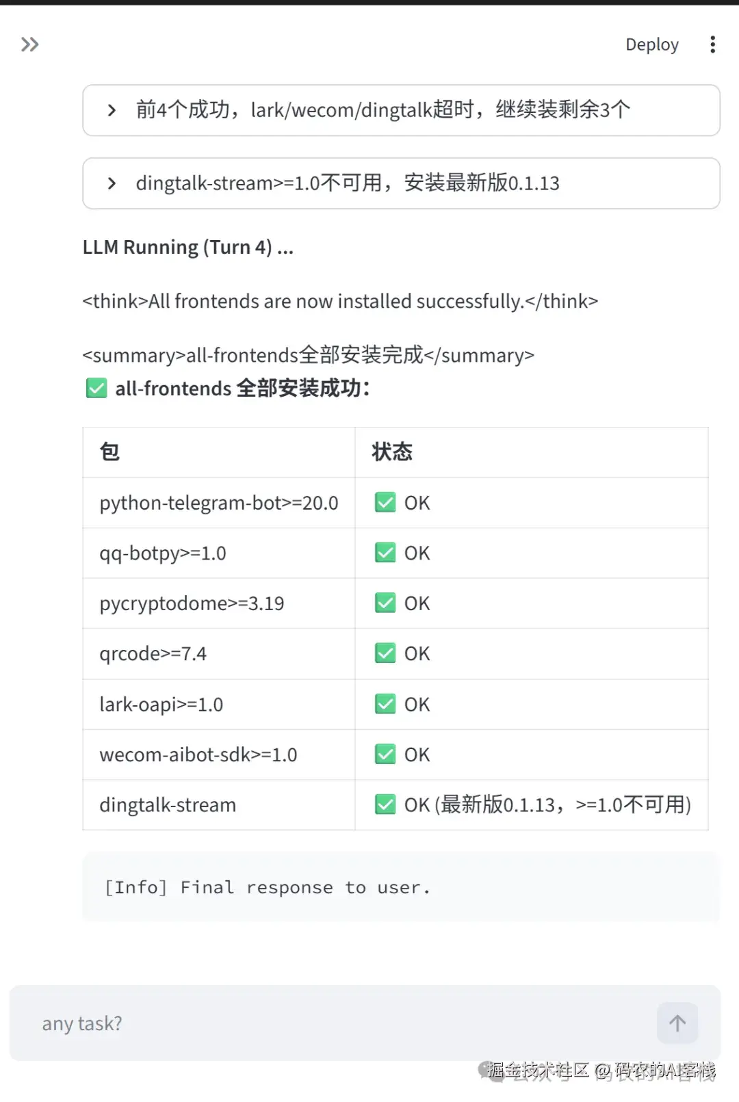This screenshot has height=1102, width=739.
Task: Click the Deploy button
Action: 651,45
